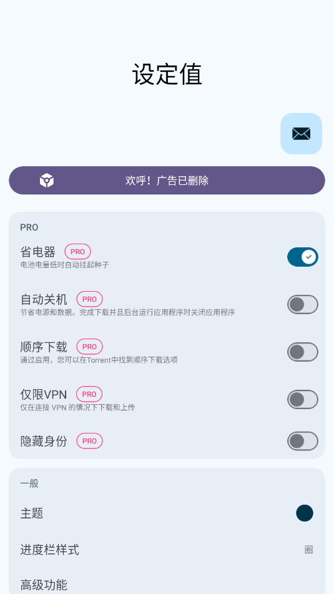Click the 省电器 setting description text

coord(64,265)
